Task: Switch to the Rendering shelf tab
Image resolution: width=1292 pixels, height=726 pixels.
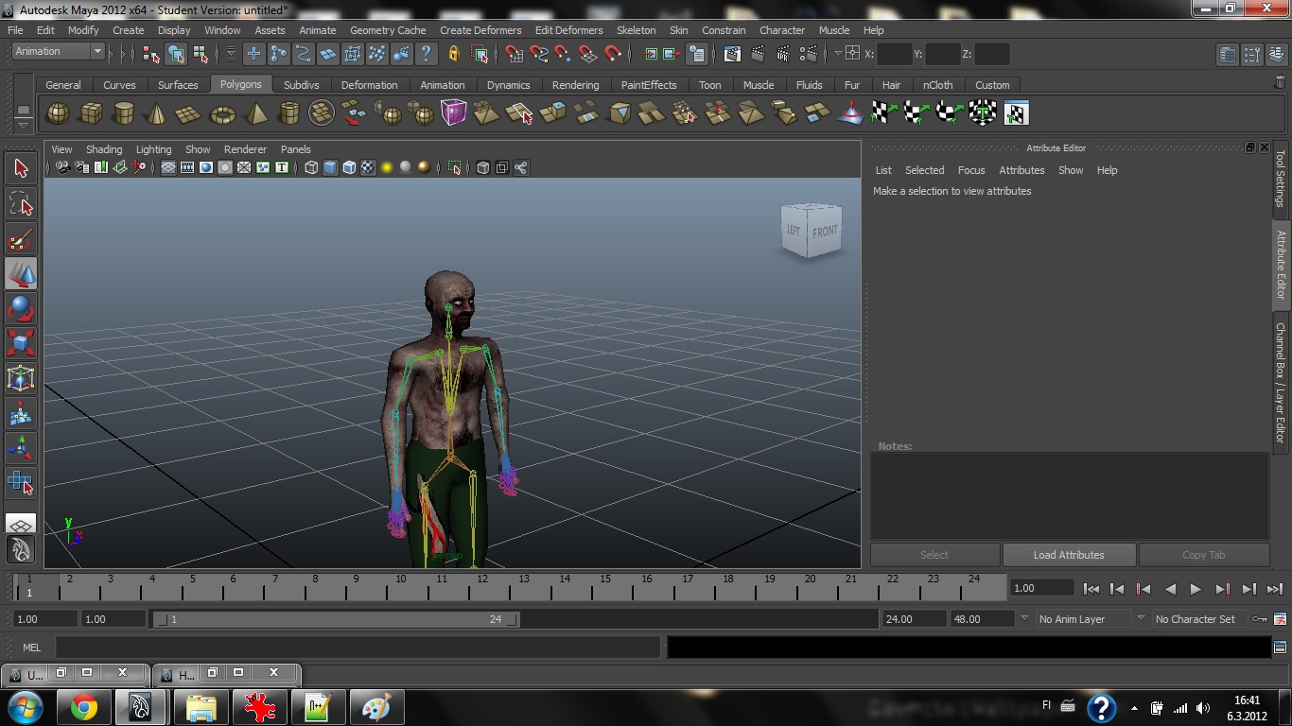Action: pos(575,85)
